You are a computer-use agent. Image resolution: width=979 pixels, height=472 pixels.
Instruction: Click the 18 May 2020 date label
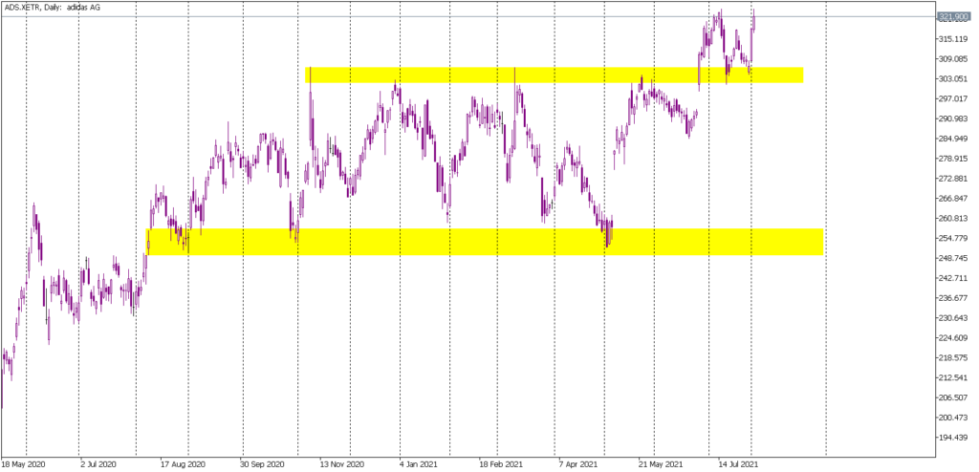coord(23,465)
